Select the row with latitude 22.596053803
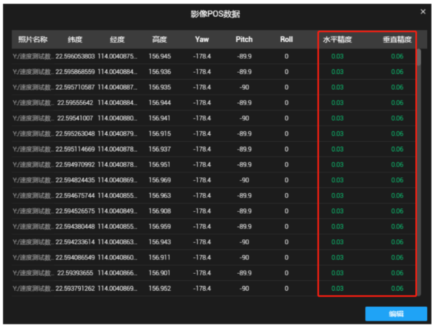 pos(75,56)
